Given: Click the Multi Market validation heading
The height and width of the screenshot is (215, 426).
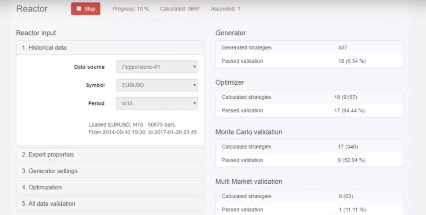Looking at the screenshot, I should (x=249, y=182).
